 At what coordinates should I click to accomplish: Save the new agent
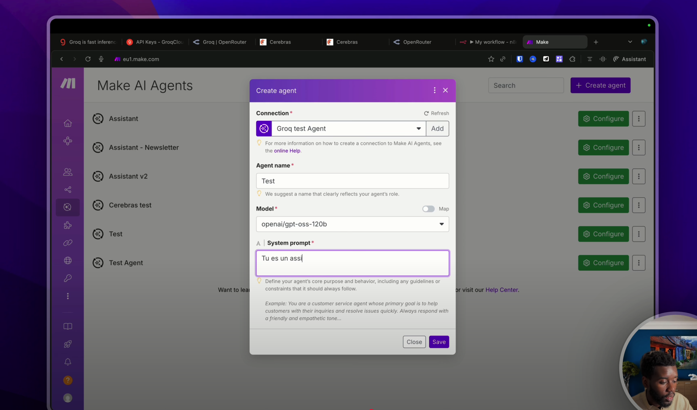[x=439, y=342]
